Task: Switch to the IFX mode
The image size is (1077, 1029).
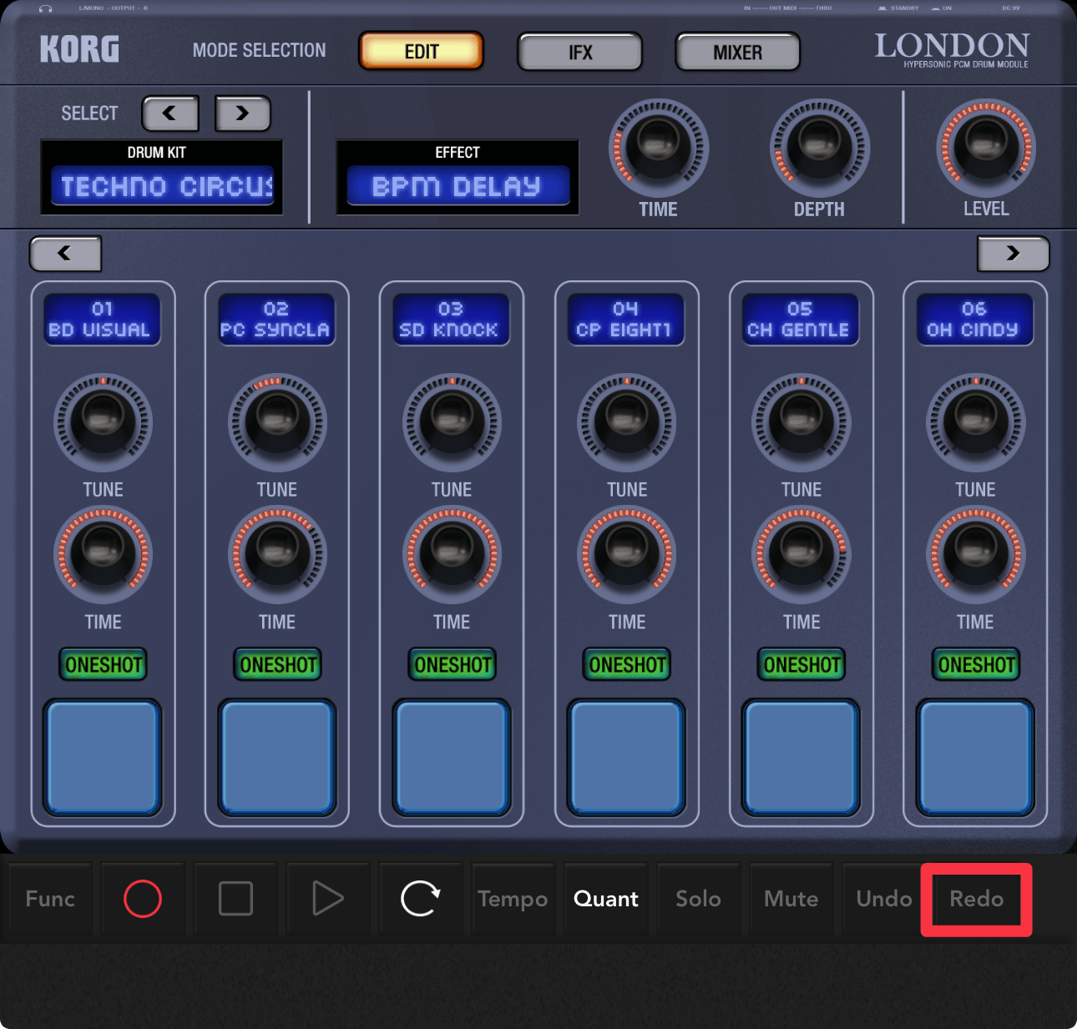Action: click(580, 53)
